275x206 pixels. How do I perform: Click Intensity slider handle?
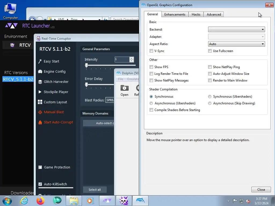point(86,65)
